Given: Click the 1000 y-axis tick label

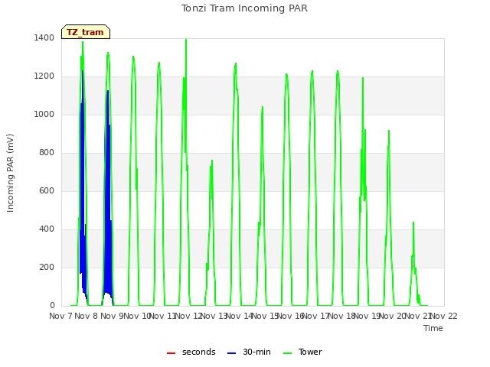Looking at the screenshot, I should pyautogui.click(x=44, y=115).
